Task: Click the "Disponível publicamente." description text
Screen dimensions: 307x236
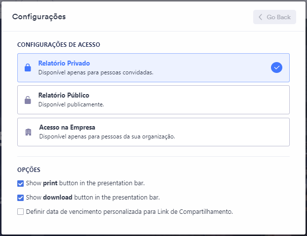Action: (71, 104)
